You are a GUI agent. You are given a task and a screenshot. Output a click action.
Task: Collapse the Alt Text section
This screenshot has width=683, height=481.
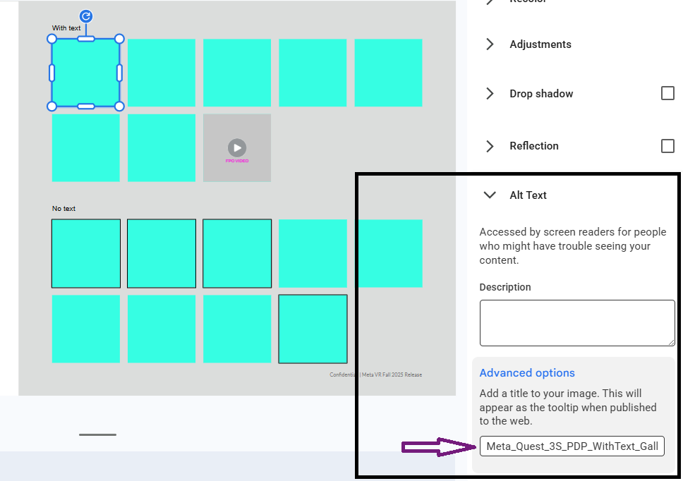coord(490,195)
